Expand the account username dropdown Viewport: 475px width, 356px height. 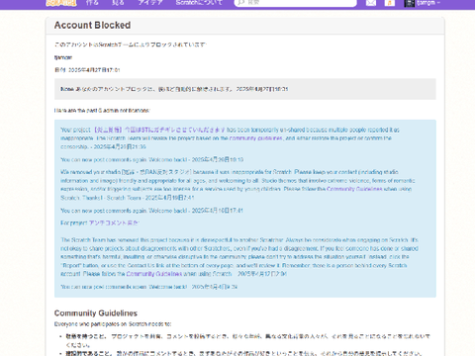(427, 3)
